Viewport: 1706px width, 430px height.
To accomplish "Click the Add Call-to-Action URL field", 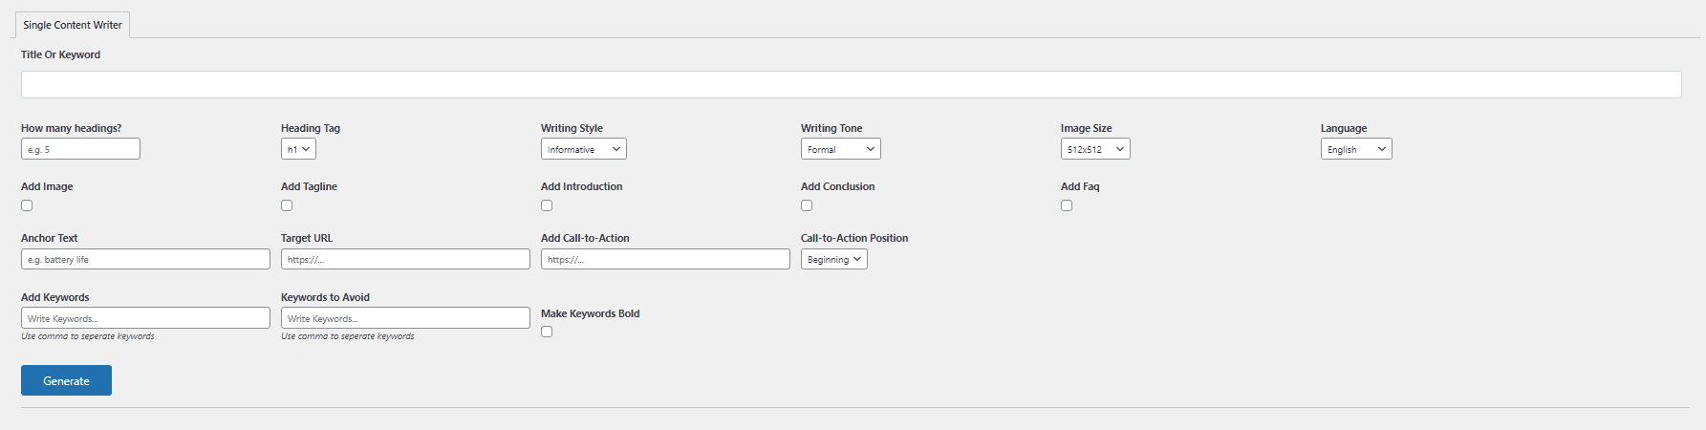I will click(x=665, y=259).
